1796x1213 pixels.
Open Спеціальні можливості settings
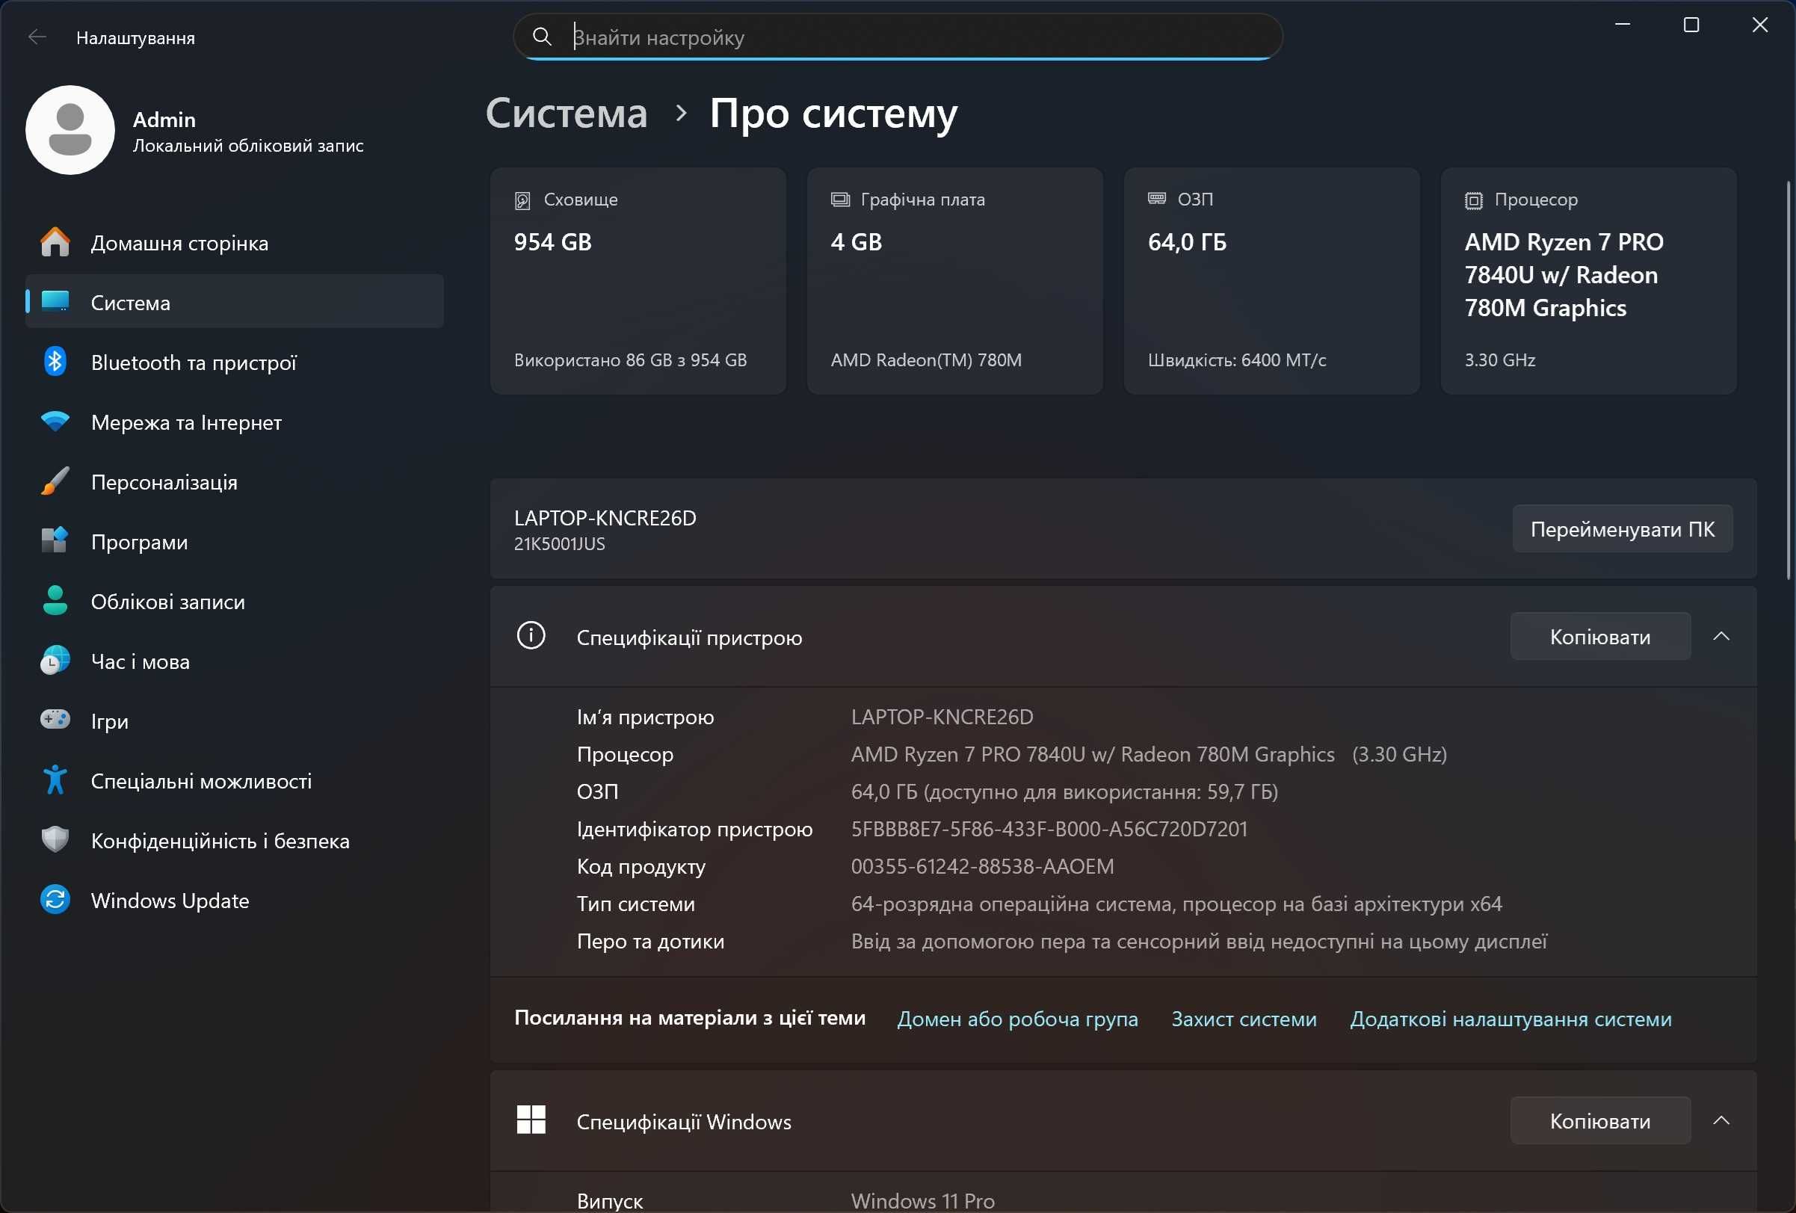[234, 780]
